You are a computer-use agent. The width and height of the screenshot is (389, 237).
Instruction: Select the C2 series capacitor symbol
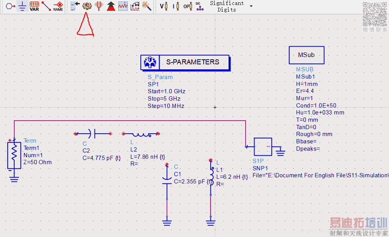click(93, 134)
